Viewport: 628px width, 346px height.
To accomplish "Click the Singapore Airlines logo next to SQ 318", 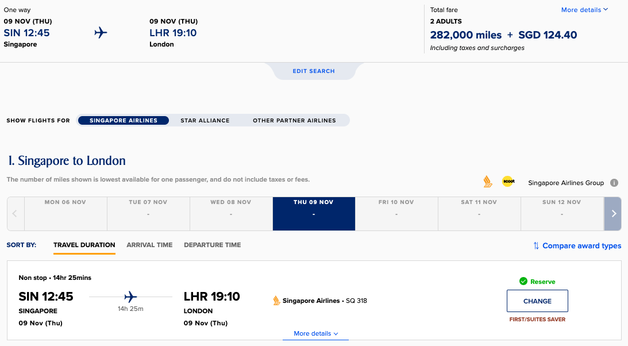I will tap(276, 300).
